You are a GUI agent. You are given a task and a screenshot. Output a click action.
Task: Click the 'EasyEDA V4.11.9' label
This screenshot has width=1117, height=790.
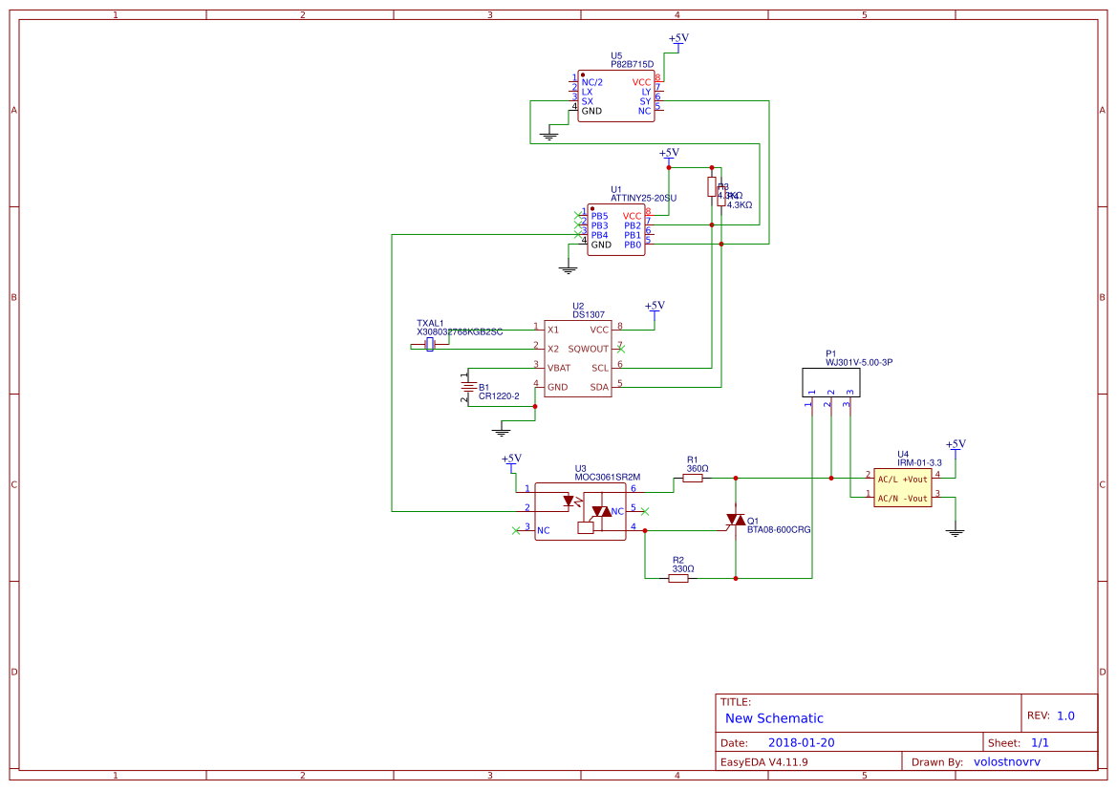pos(764,762)
